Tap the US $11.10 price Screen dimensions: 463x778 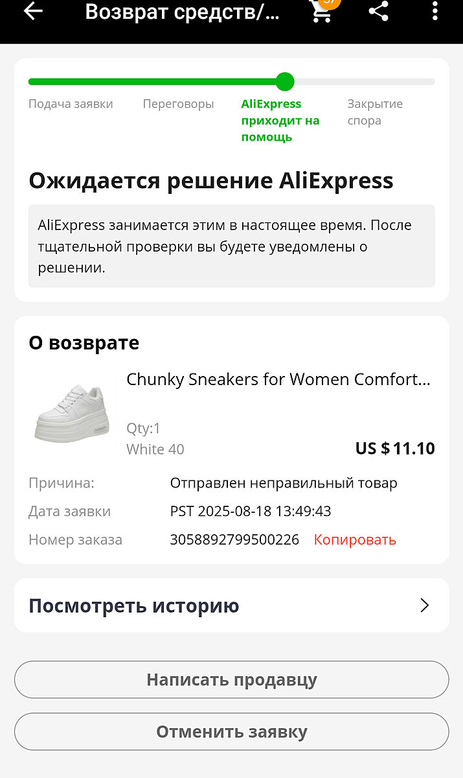click(395, 448)
